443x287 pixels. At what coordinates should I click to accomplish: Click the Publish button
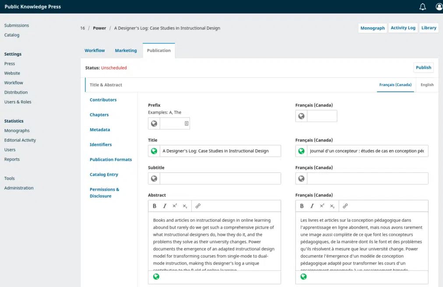[x=423, y=67]
